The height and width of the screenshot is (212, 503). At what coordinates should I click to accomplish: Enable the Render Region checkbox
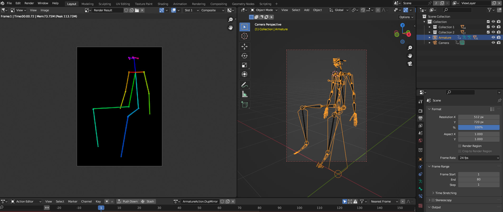point(460,146)
